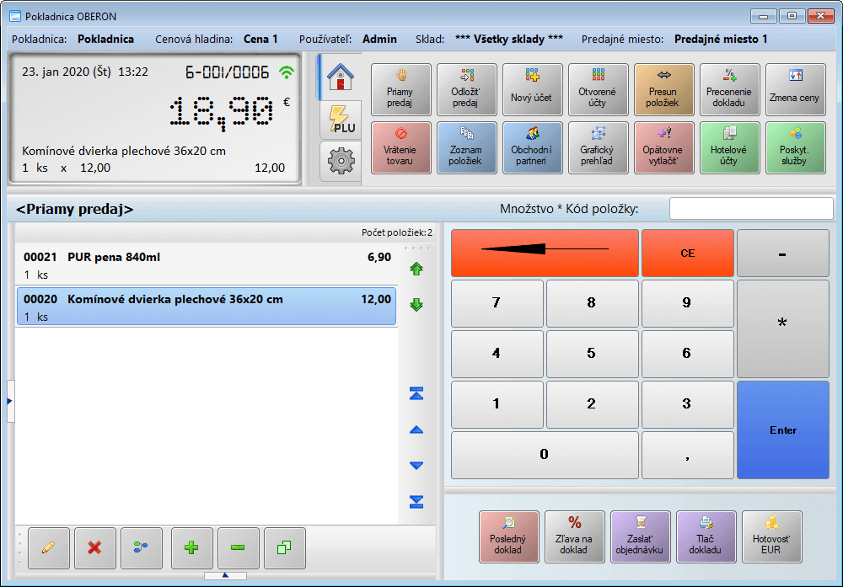This screenshot has height=587, width=843.
Task: Move item up with green up arrow
Action: pyautogui.click(x=416, y=269)
